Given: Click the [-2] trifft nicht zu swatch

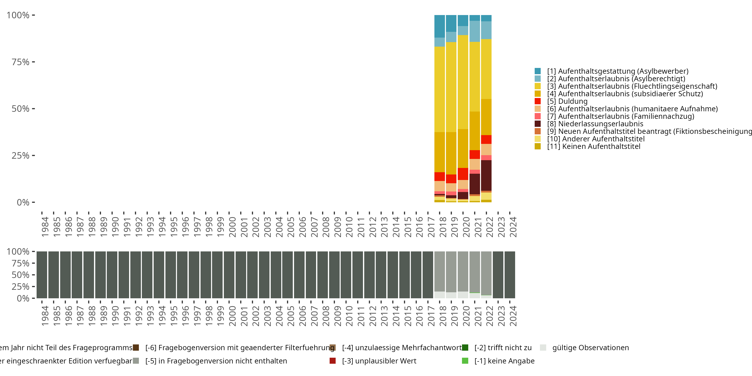Looking at the screenshot, I should (465, 347).
